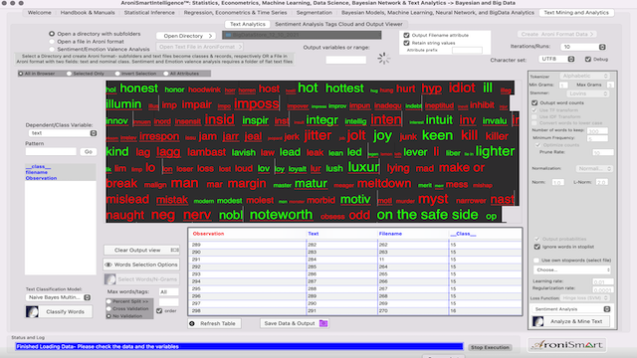
Task: Switch to the Welcome tab
Action: pos(40,13)
